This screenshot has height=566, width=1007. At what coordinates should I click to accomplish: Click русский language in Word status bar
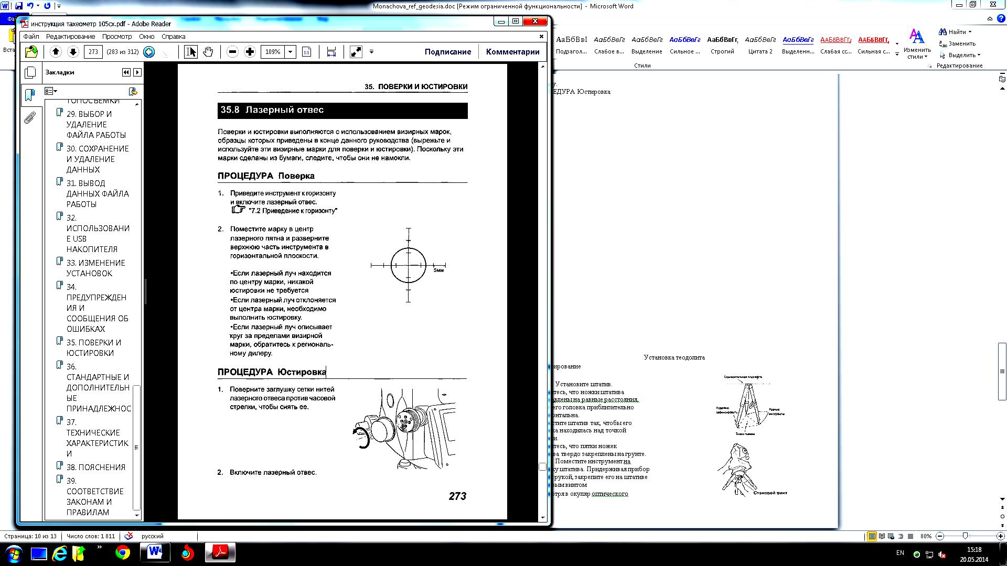tap(152, 536)
